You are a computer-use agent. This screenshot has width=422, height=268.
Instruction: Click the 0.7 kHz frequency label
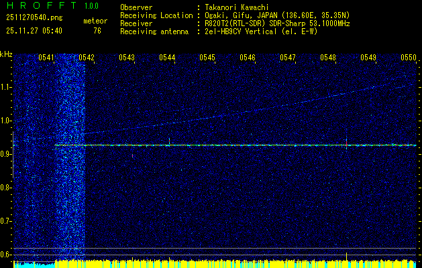(x=6, y=221)
